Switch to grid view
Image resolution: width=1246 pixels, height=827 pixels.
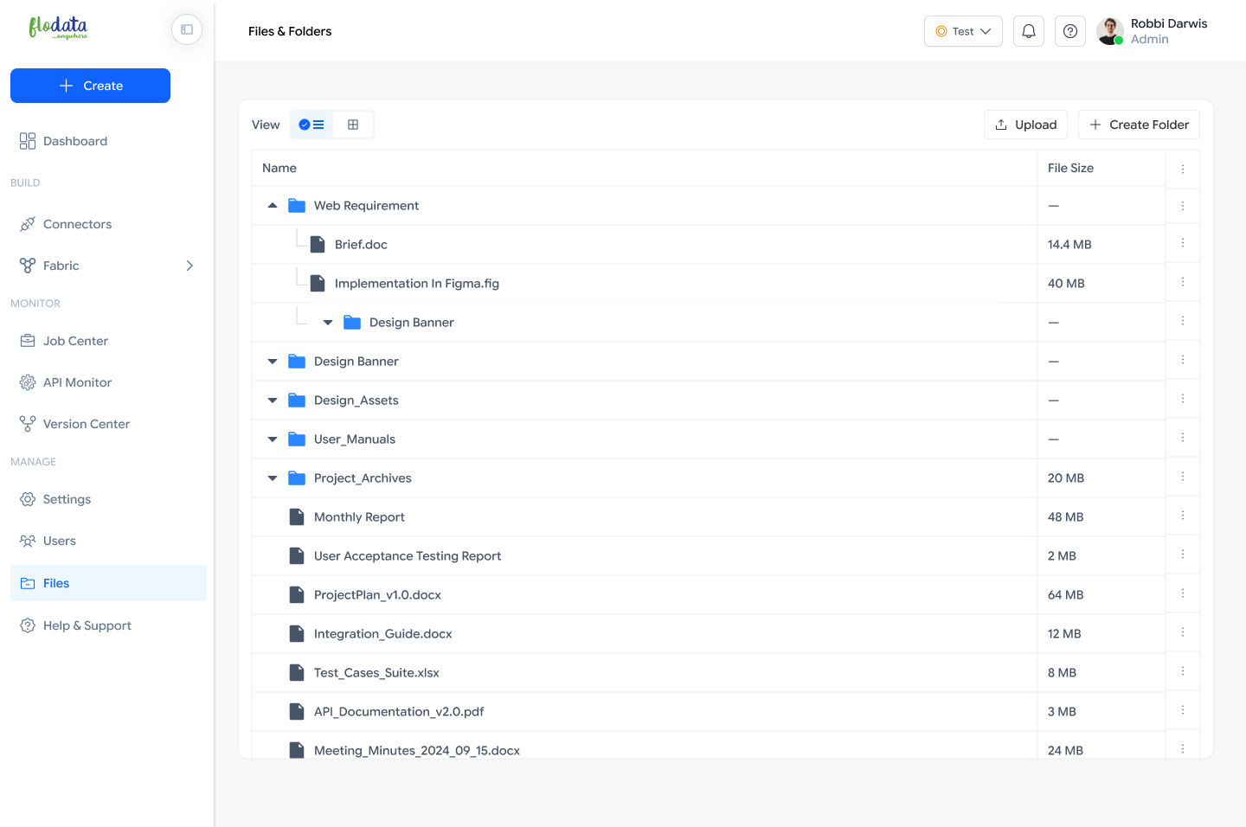tap(353, 125)
